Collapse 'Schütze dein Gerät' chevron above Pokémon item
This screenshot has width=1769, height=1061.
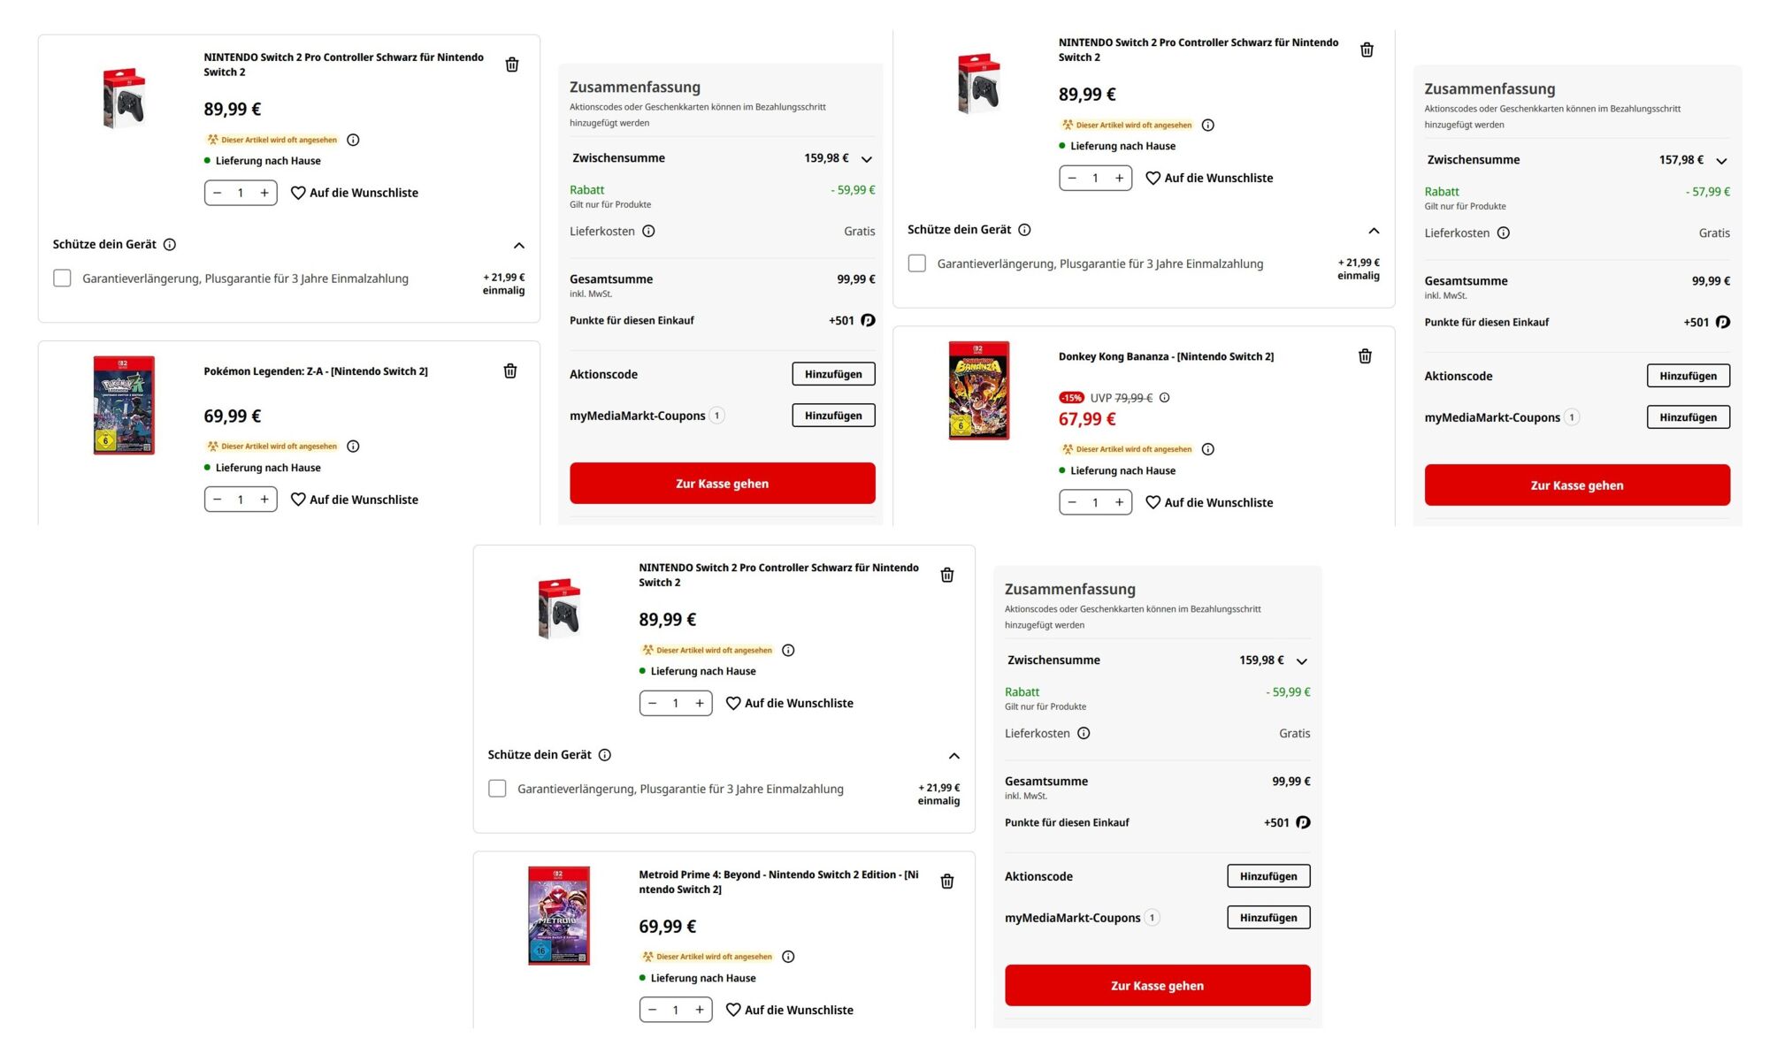pyautogui.click(x=519, y=245)
